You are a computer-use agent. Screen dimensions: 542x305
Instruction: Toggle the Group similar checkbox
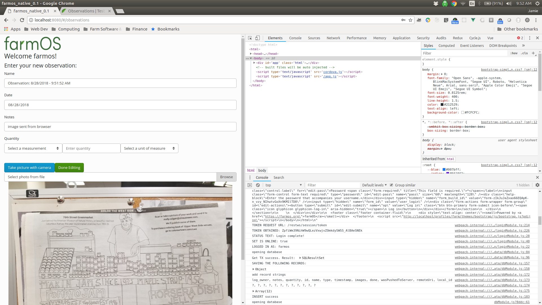tap(391, 185)
